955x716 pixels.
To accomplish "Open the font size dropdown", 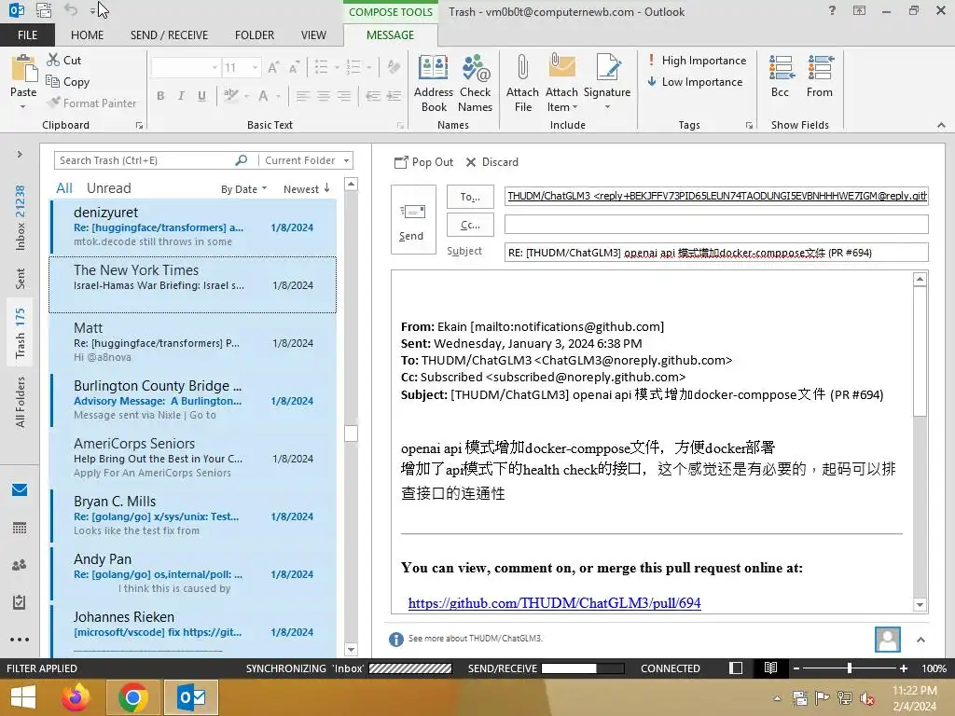I will click(x=256, y=67).
